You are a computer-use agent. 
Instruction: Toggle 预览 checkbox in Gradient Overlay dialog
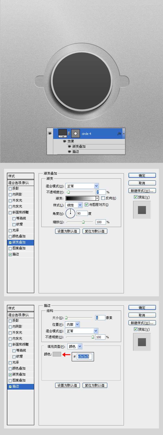(x=136, y=197)
